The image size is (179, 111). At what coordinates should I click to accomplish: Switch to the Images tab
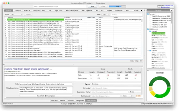[x=109, y=10]
